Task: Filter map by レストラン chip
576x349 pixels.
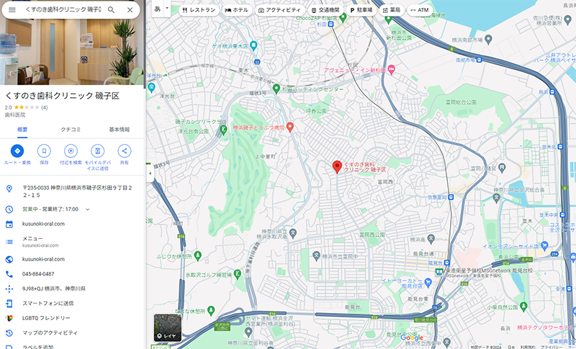Action: tap(199, 10)
